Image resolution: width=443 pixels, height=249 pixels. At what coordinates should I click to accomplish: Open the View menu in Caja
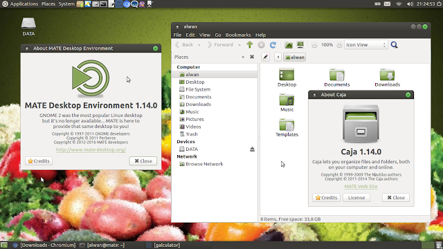coord(205,35)
